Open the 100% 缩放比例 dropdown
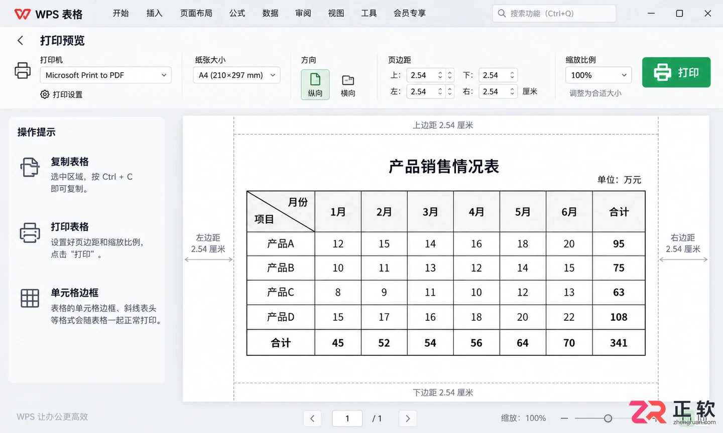 [598, 75]
